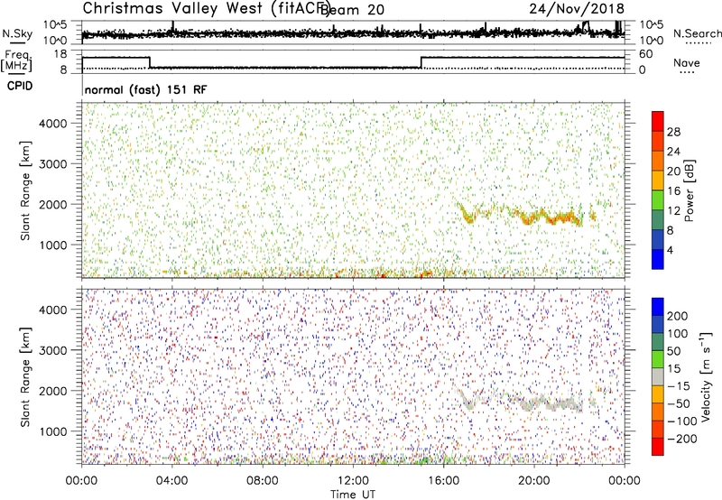Click the velocity panel 'Slant Range [km]' label
The height and width of the screenshot is (500, 722).
25,377
